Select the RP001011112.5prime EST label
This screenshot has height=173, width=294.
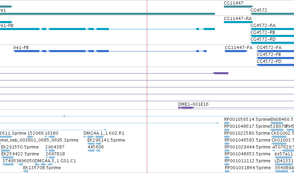[x=247, y=161]
